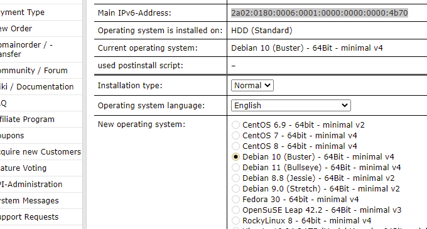Select Debian 8.8 (Jessie) option
Screen dimensions: 427x229
click(235, 178)
